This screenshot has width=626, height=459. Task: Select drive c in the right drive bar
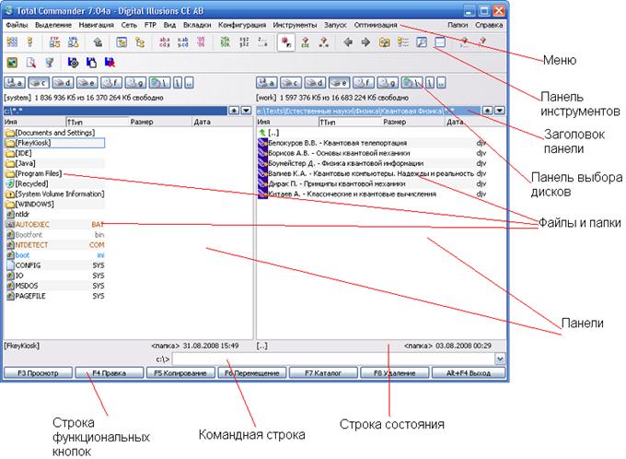tap(291, 83)
